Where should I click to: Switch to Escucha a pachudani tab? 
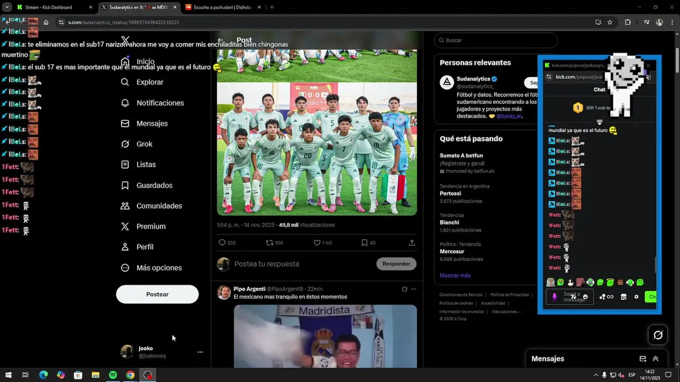[222, 7]
